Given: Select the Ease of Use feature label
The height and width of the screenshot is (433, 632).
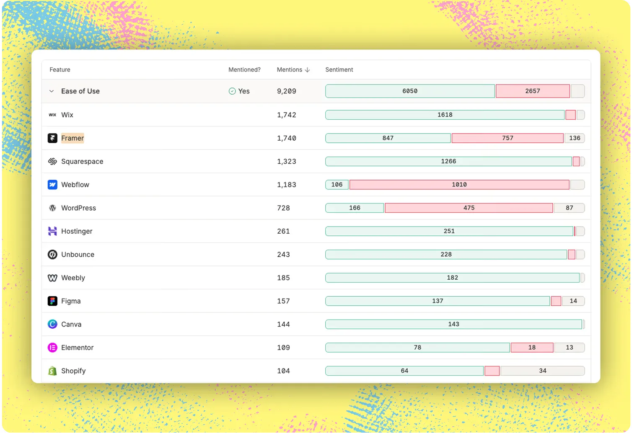Looking at the screenshot, I should coord(80,91).
